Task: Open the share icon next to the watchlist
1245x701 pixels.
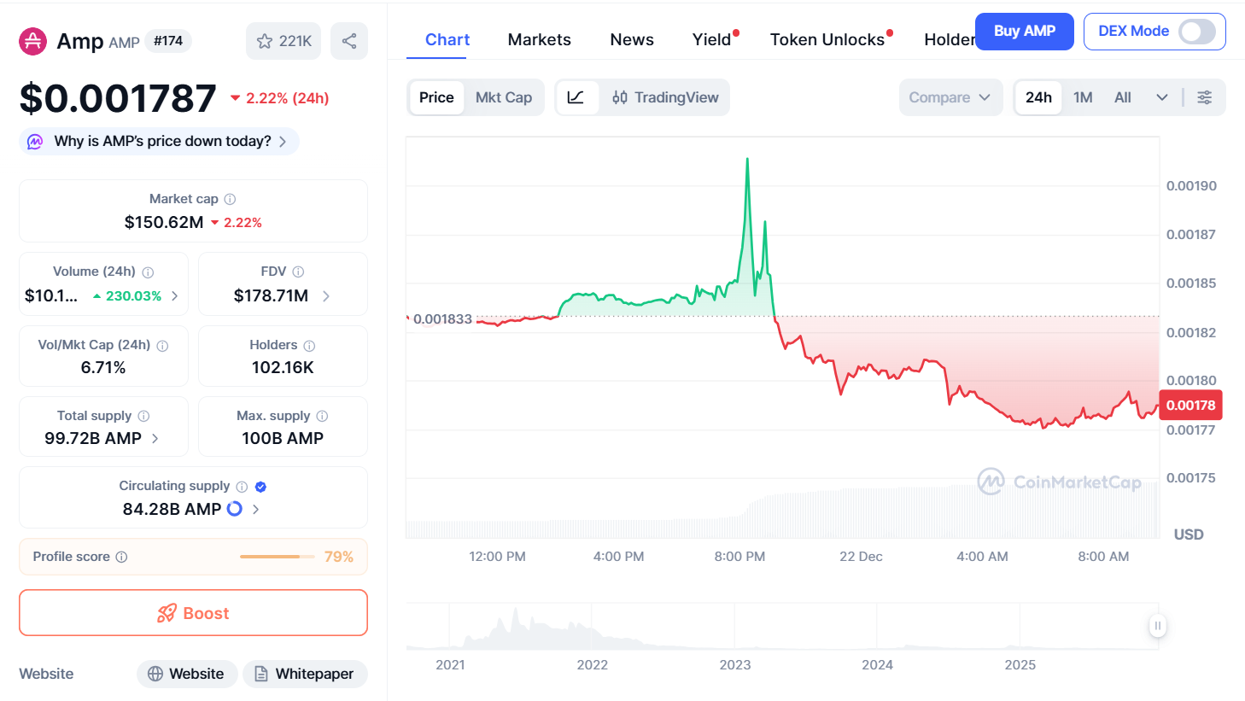Action: click(349, 40)
